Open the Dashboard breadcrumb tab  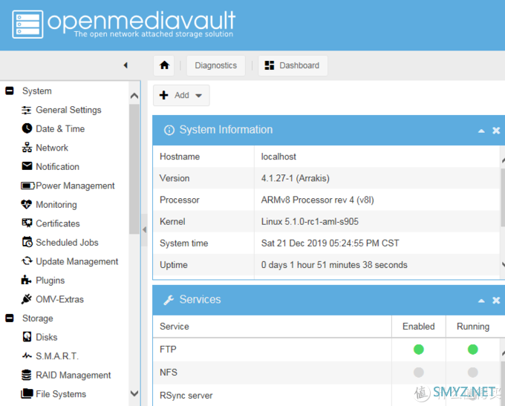tap(293, 65)
